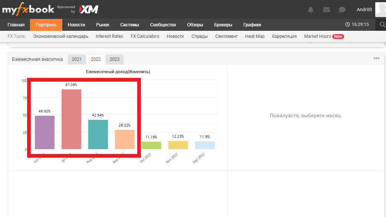Image resolution: width=386 pixels, height=217 pixels.
Task: Select the green Oct 2022 bar
Action: [151, 145]
